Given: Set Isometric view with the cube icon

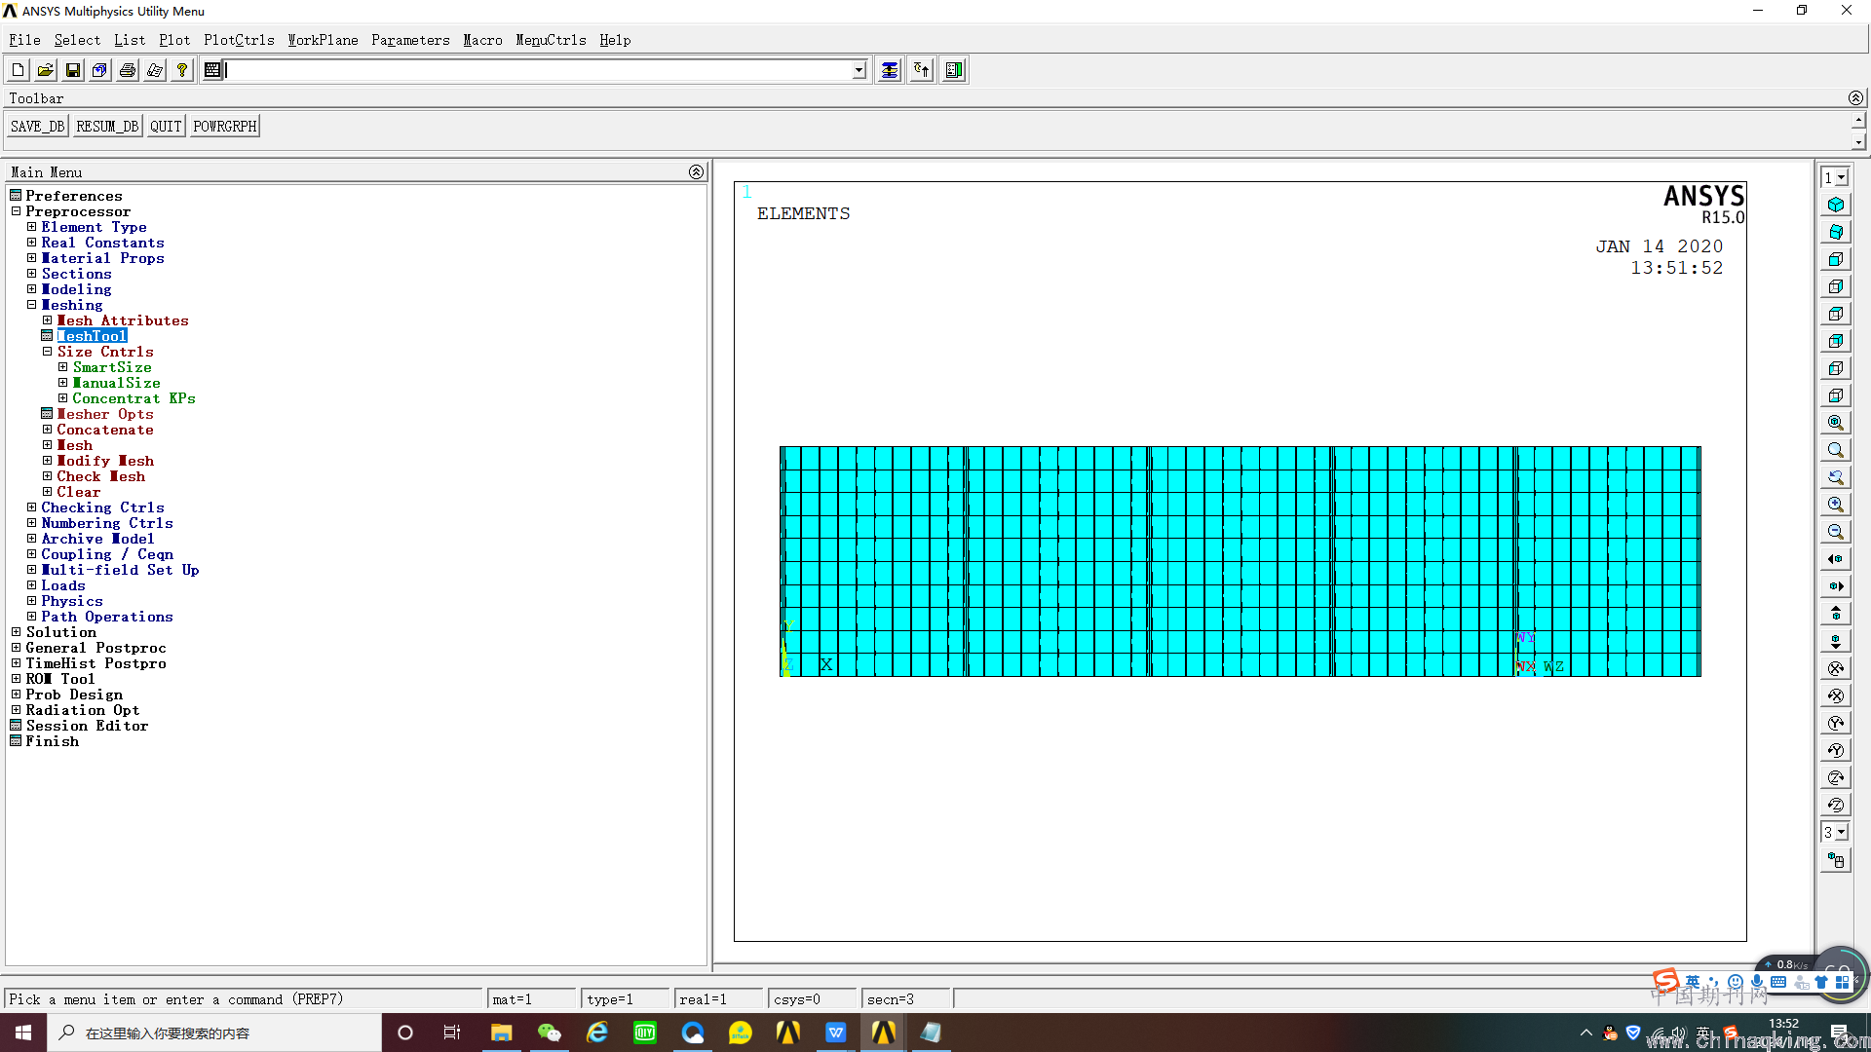Looking at the screenshot, I should (x=1836, y=205).
